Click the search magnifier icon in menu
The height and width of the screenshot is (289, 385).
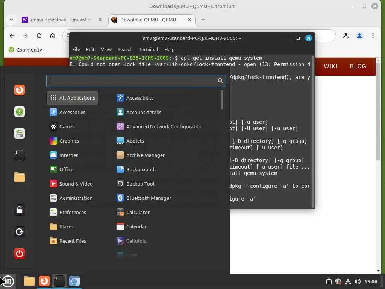220,81
